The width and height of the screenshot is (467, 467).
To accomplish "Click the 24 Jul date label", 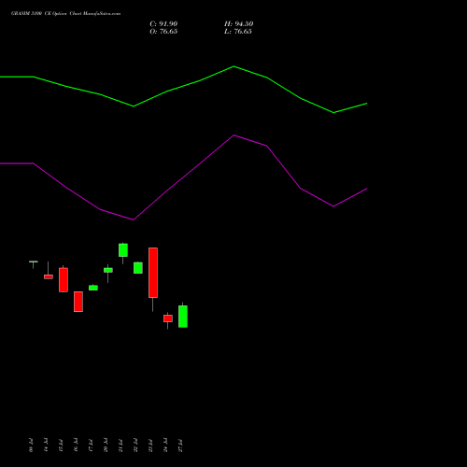I will tap(165, 446).
